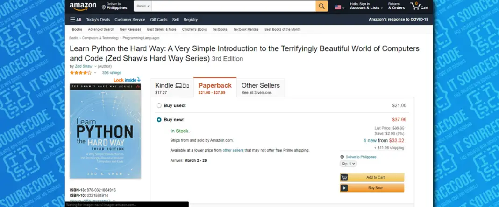Click the Add to Cart button

click(x=372, y=177)
